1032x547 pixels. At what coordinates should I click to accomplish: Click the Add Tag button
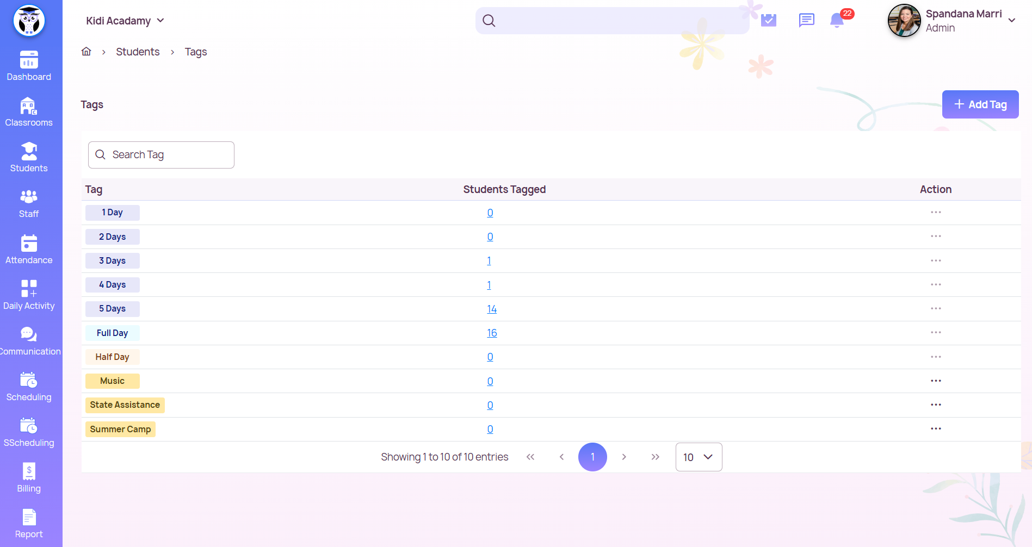980,104
